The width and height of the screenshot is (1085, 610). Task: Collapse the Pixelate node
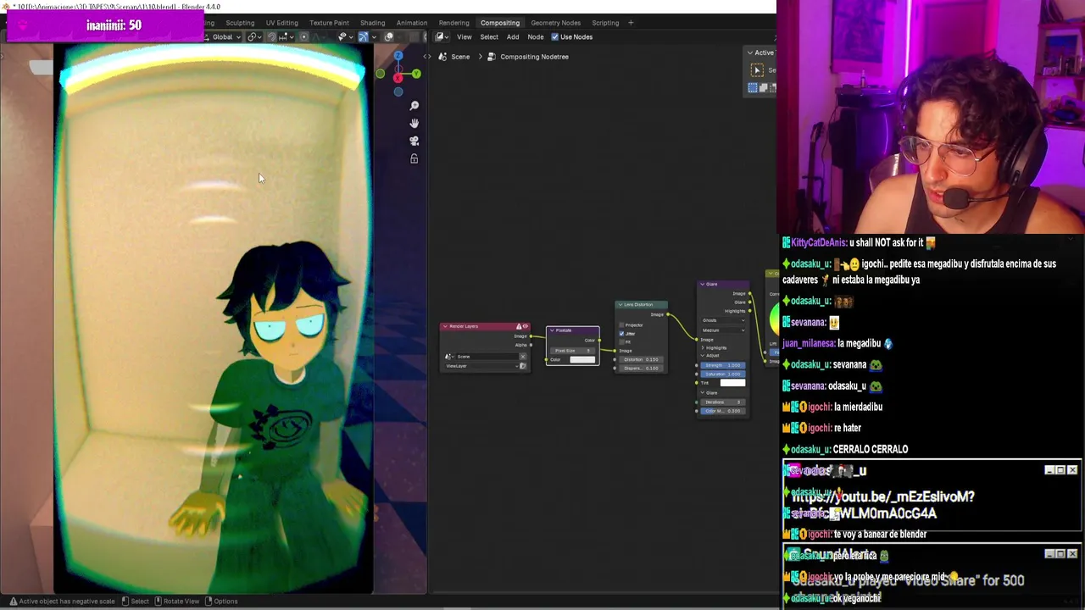click(552, 330)
